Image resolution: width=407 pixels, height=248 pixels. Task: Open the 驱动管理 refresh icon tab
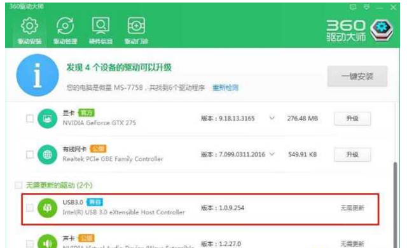65,26
